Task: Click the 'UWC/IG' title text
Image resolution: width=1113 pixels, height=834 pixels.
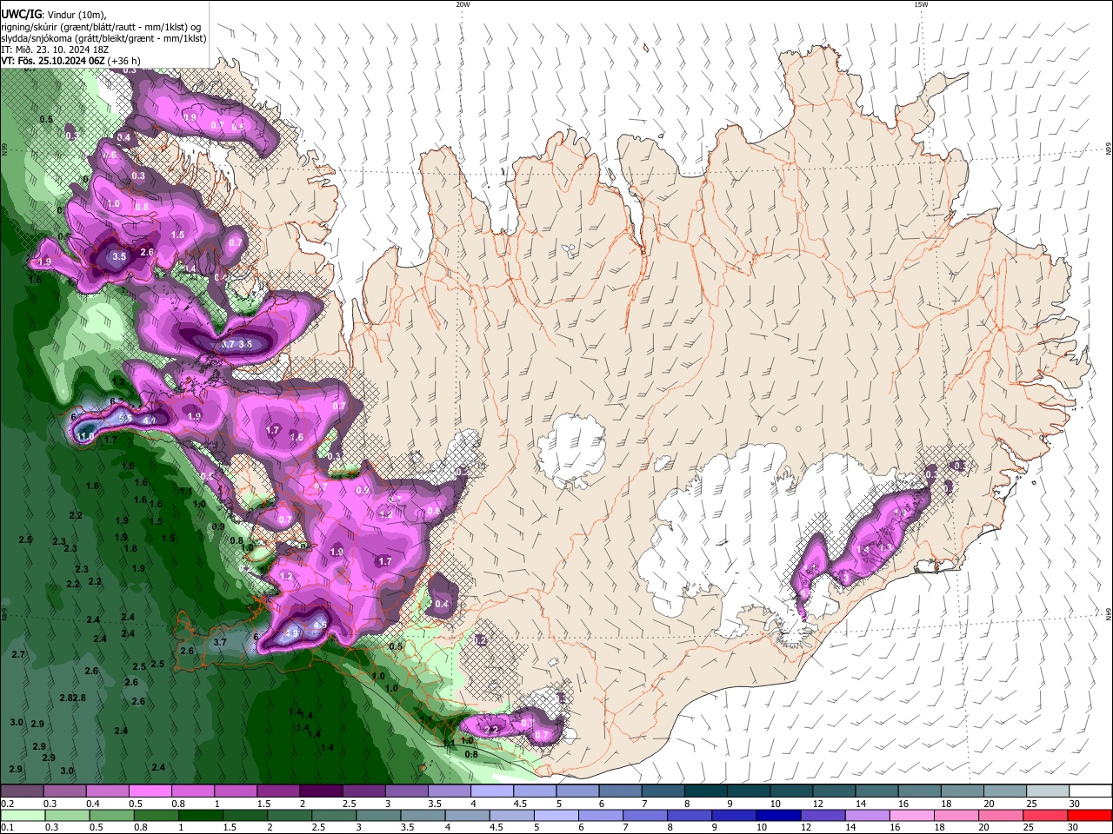Action: click(x=21, y=14)
